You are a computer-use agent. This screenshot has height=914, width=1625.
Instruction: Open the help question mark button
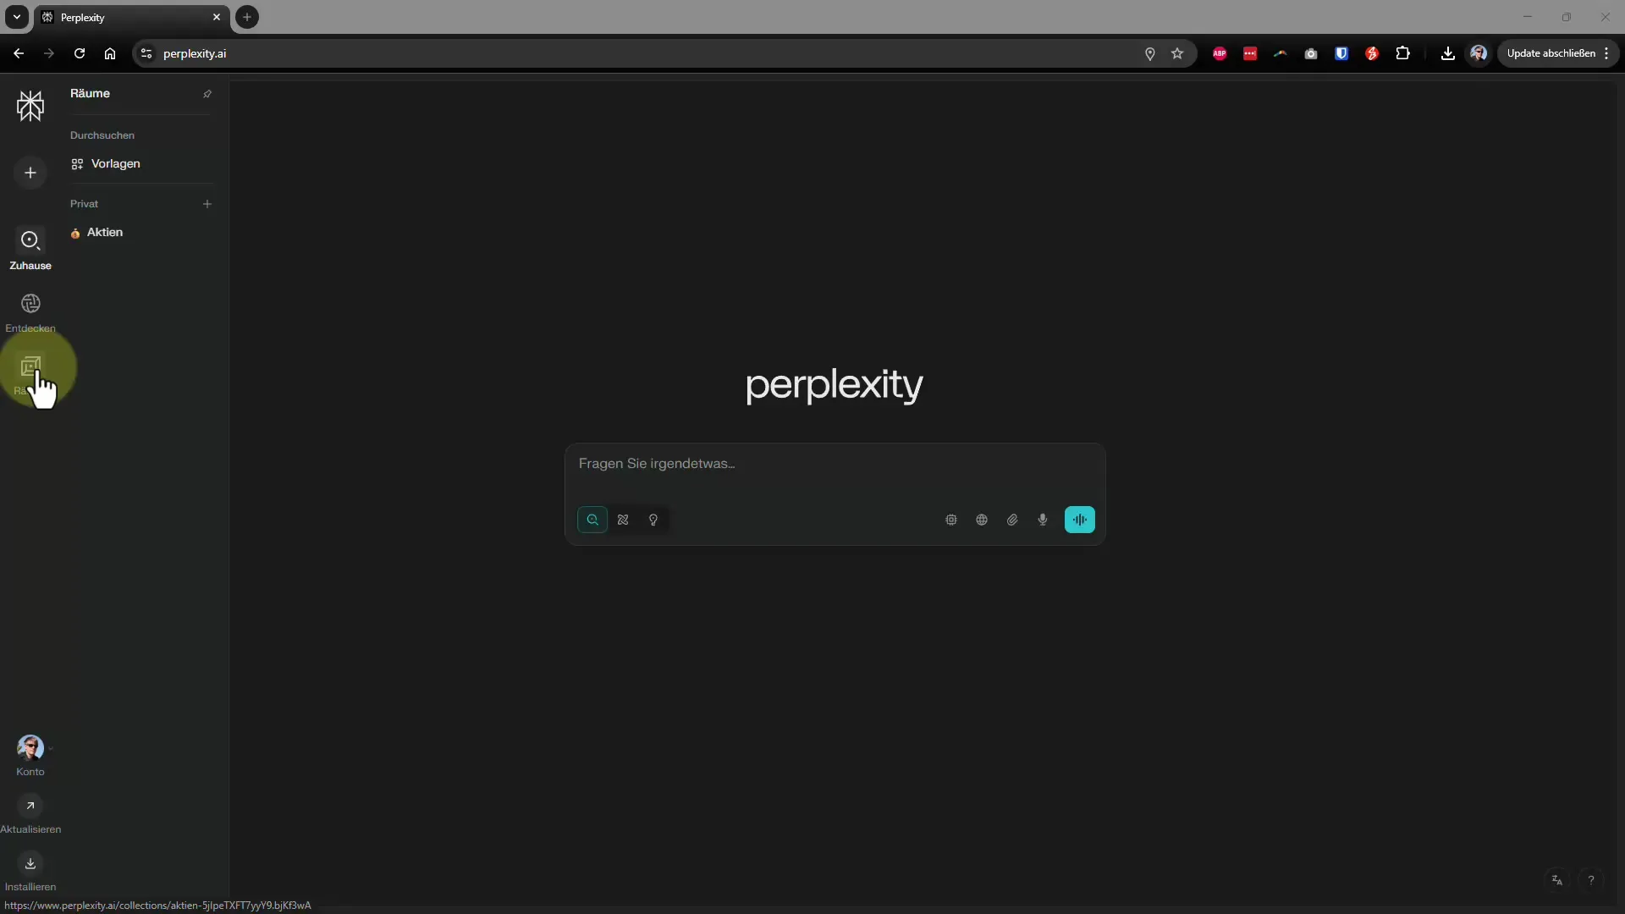pos(1591,880)
